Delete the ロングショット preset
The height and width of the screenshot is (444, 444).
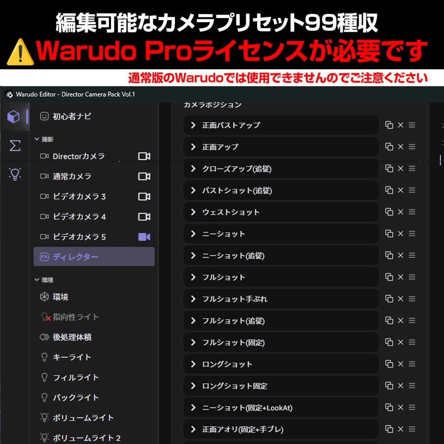pos(400,364)
